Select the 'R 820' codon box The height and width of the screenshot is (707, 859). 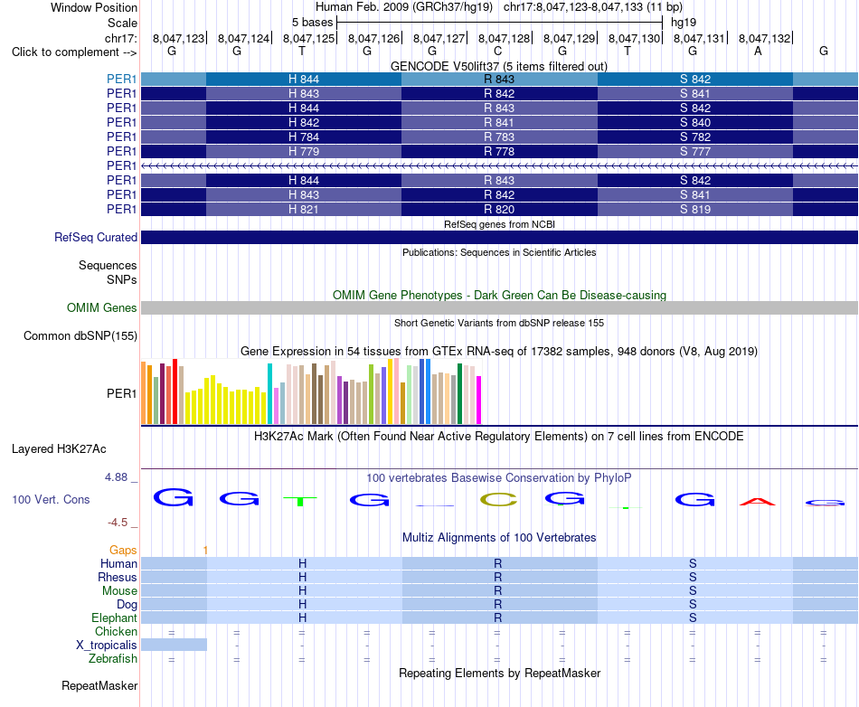click(499, 209)
